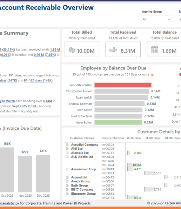The width and height of the screenshot is (181, 209).
Task: Collapse the Accudial Company row
Action: click(67, 145)
